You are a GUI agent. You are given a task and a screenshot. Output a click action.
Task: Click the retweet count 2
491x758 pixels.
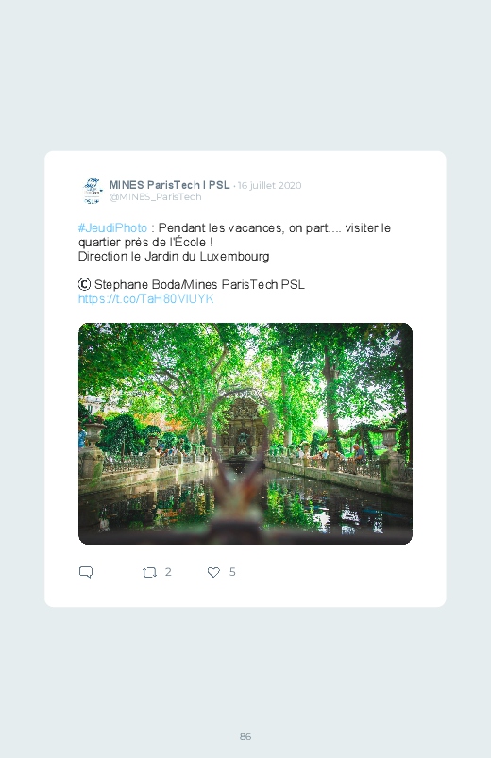point(168,572)
